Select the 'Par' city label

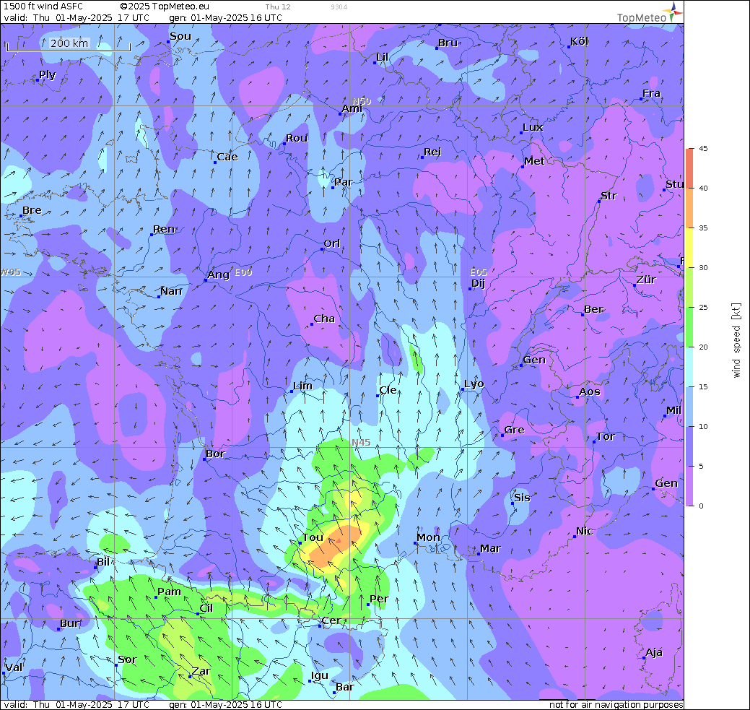point(344,182)
